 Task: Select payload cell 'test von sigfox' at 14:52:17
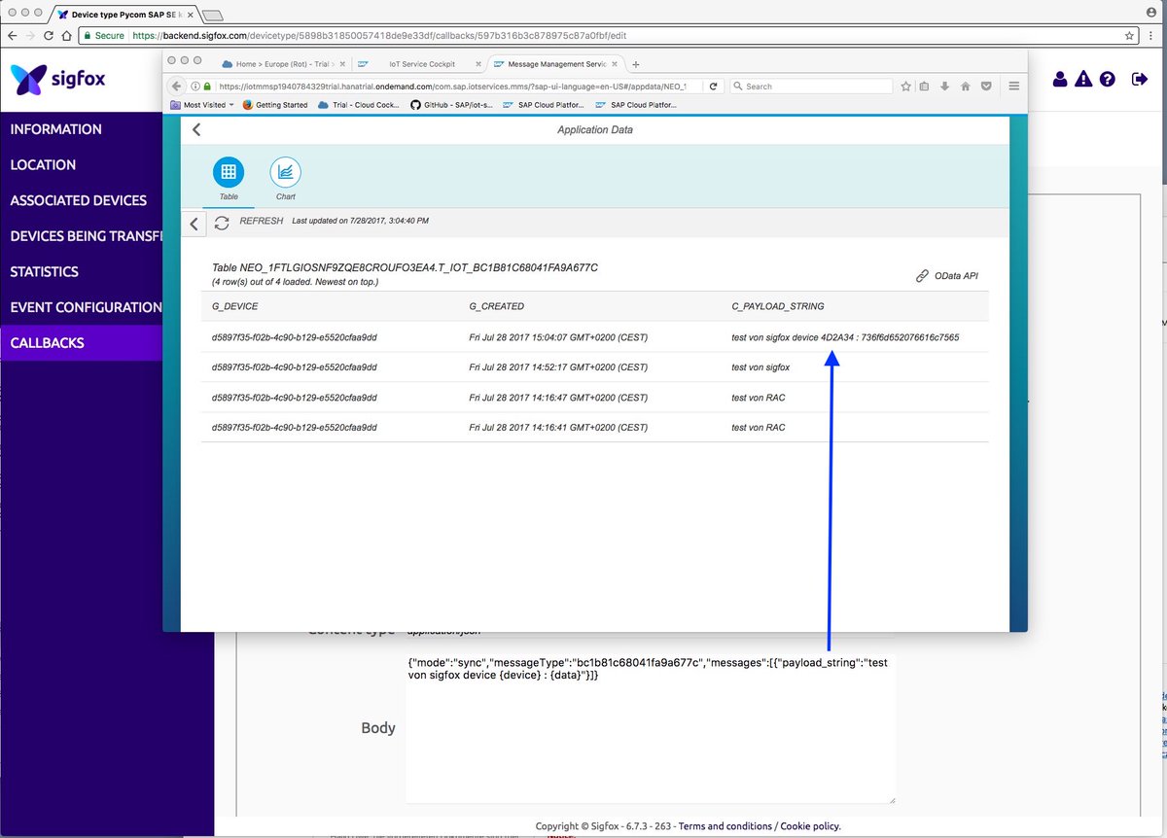pyautogui.click(x=761, y=367)
